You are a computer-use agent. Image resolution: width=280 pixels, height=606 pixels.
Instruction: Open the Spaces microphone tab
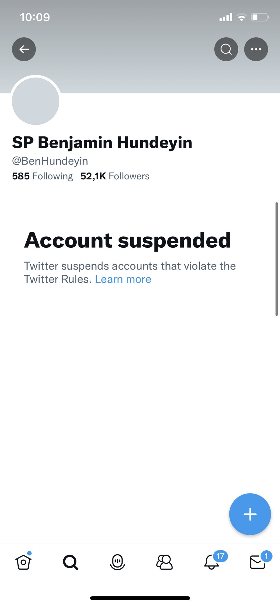[118, 562]
